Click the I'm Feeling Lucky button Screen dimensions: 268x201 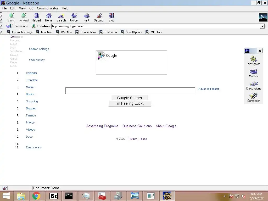130,103
